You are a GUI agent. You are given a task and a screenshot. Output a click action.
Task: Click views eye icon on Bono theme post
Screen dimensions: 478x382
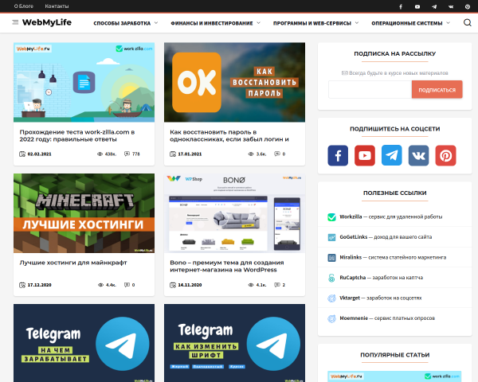251,285
